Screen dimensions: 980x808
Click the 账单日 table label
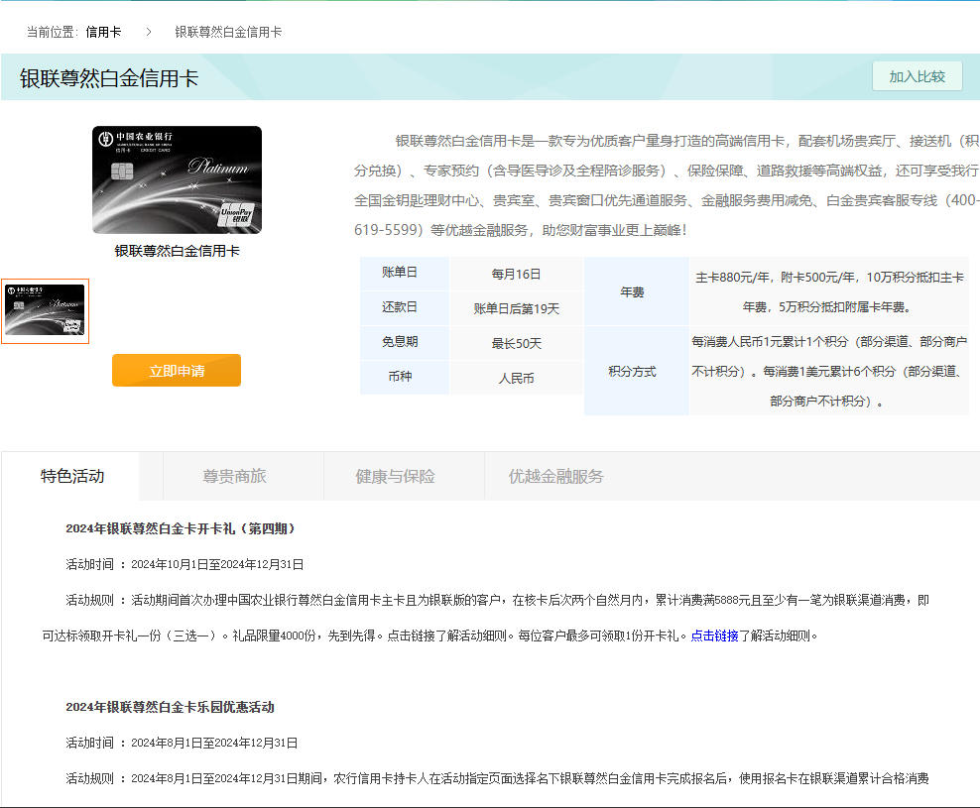tap(400, 273)
